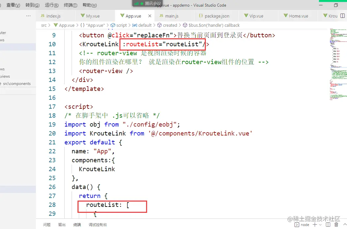
Task: Click the JS icon on main.js tab
Action: (161, 16)
